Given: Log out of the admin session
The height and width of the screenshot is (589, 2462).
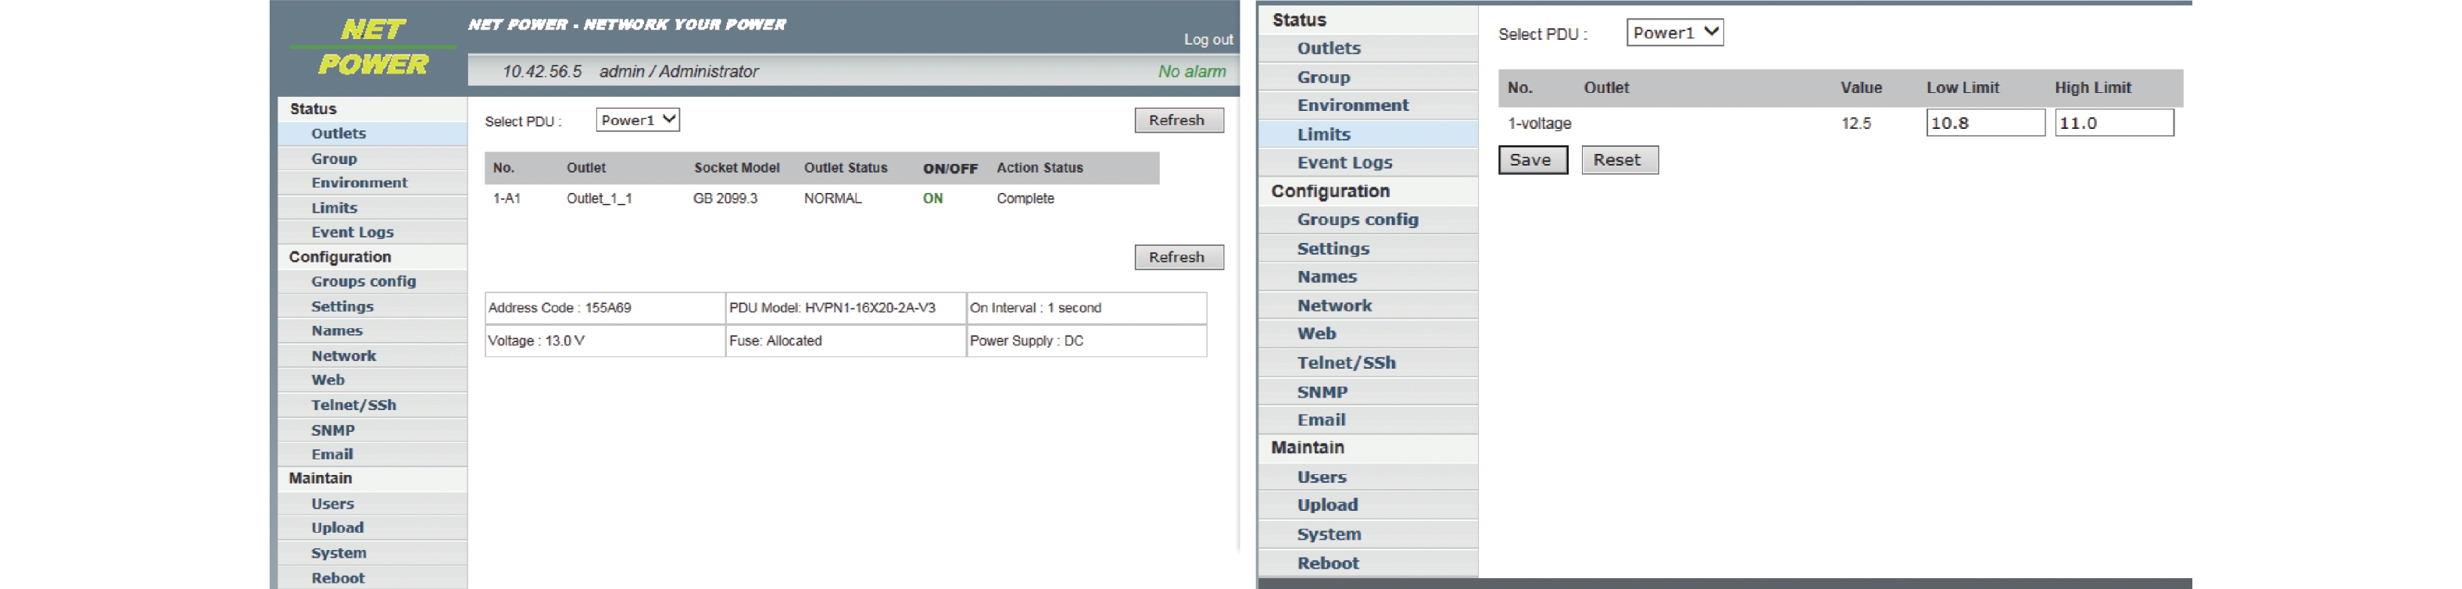Looking at the screenshot, I should (x=1208, y=39).
